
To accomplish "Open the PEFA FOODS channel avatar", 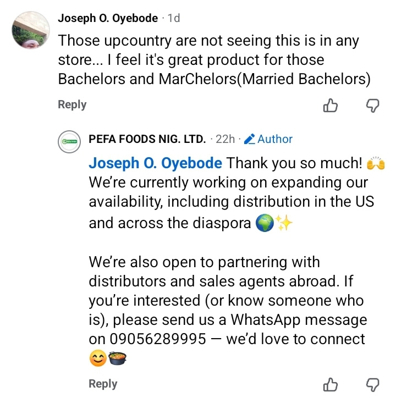I will tap(70, 142).
